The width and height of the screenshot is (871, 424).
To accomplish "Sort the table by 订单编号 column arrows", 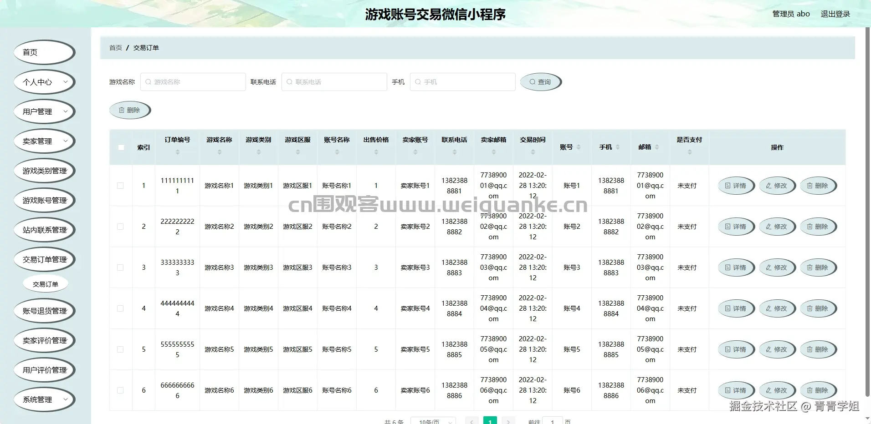I will [178, 152].
